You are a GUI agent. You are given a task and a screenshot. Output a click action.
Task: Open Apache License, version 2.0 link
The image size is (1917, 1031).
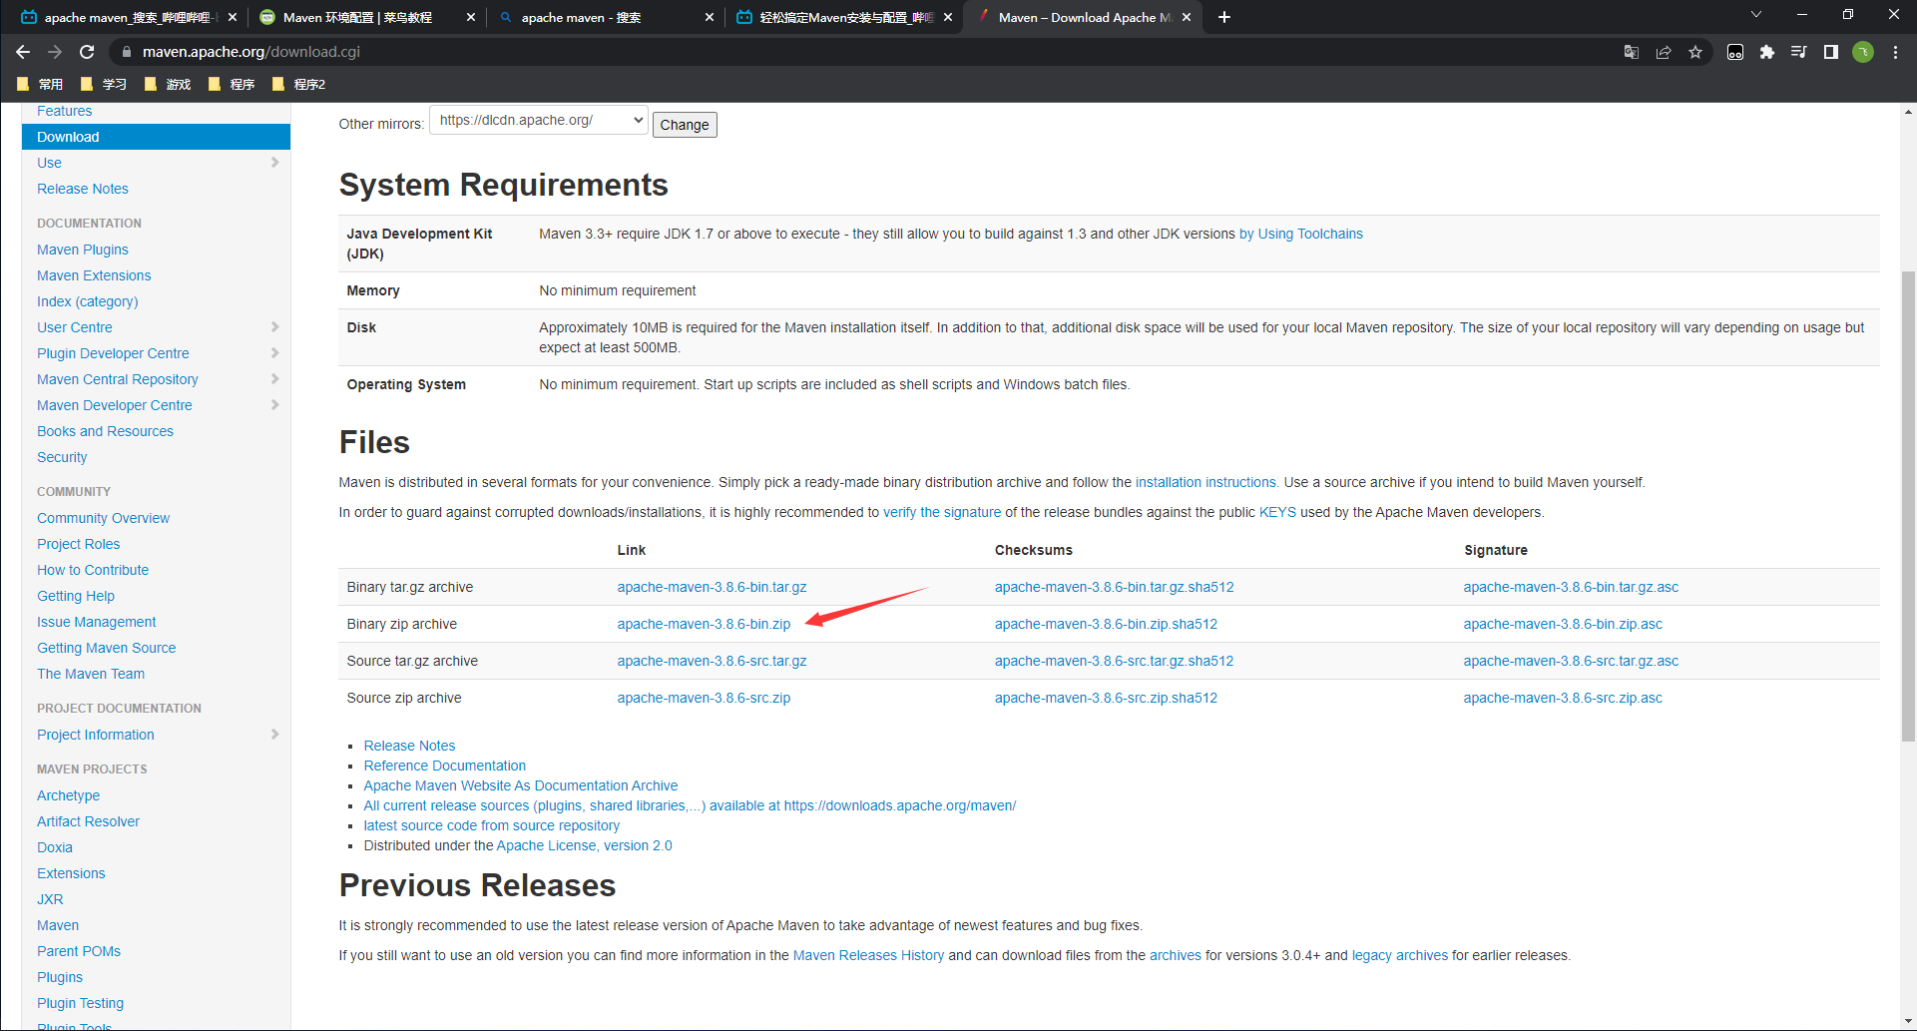[584, 845]
